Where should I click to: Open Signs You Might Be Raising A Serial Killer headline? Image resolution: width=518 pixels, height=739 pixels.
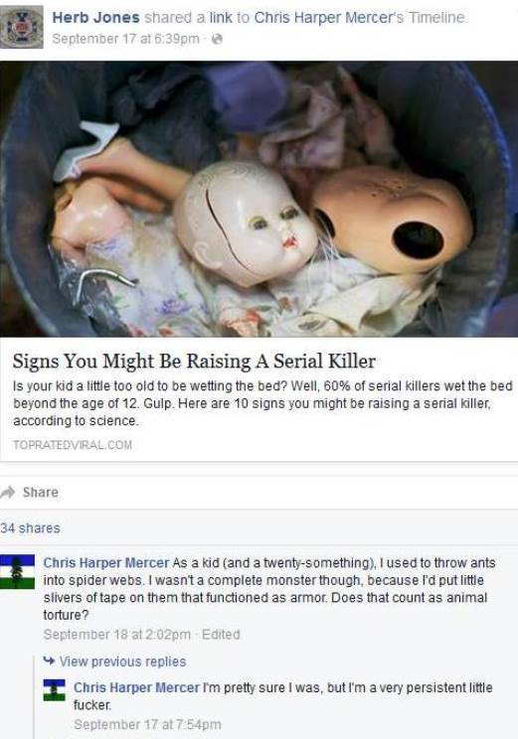(194, 361)
